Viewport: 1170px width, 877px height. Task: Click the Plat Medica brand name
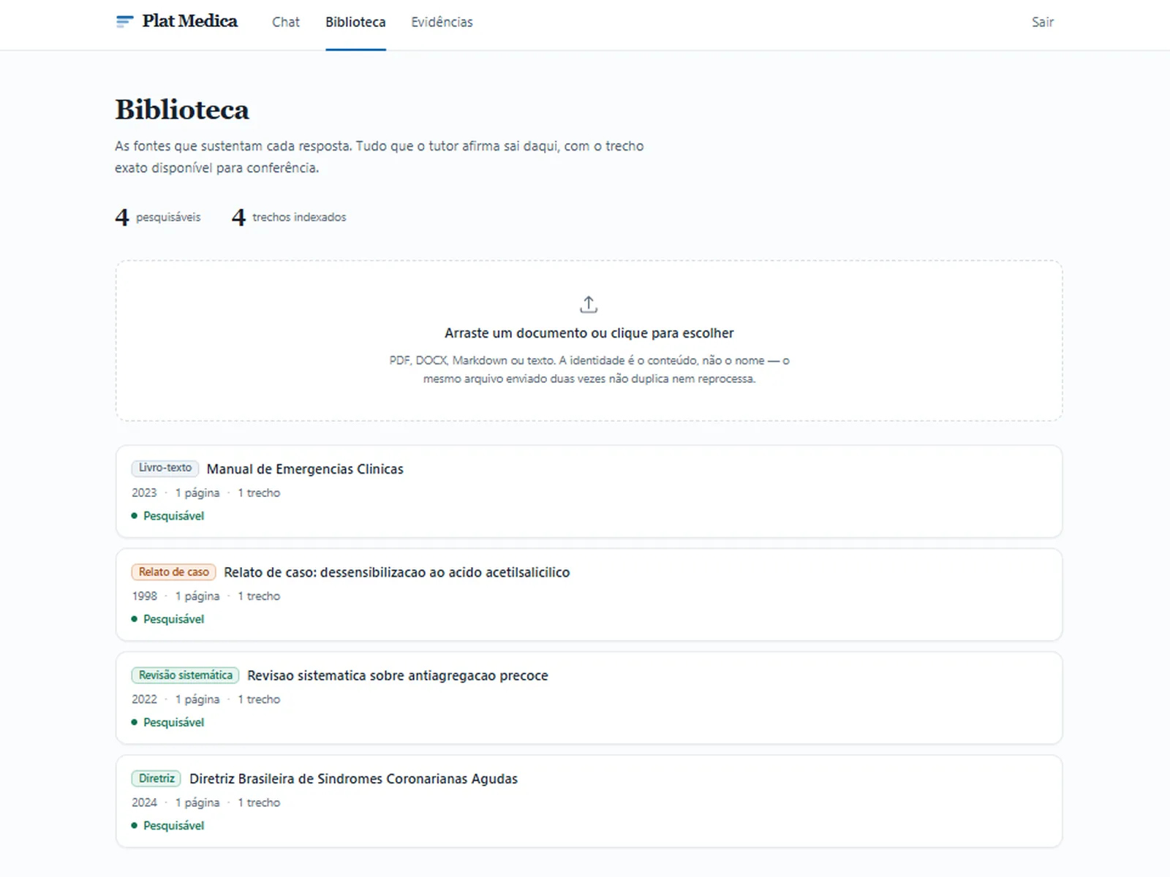coord(190,21)
